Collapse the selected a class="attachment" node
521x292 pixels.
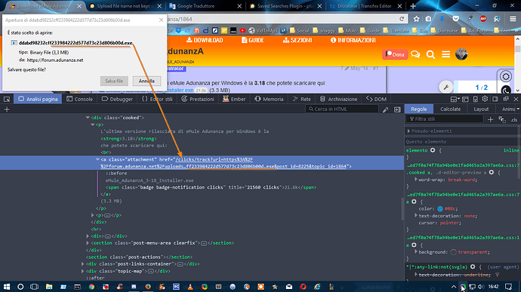pyautogui.click(x=97, y=159)
